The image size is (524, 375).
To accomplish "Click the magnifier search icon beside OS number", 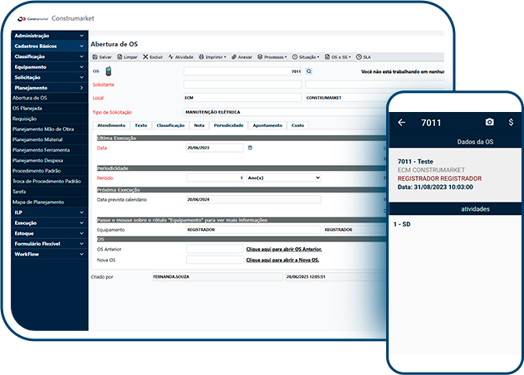I will point(308,72).
